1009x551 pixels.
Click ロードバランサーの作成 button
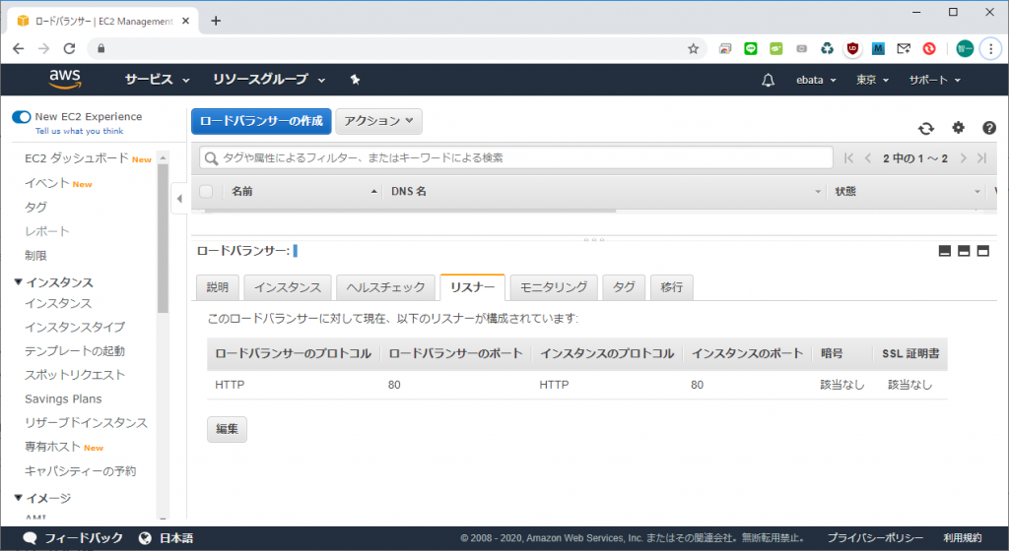260,121
